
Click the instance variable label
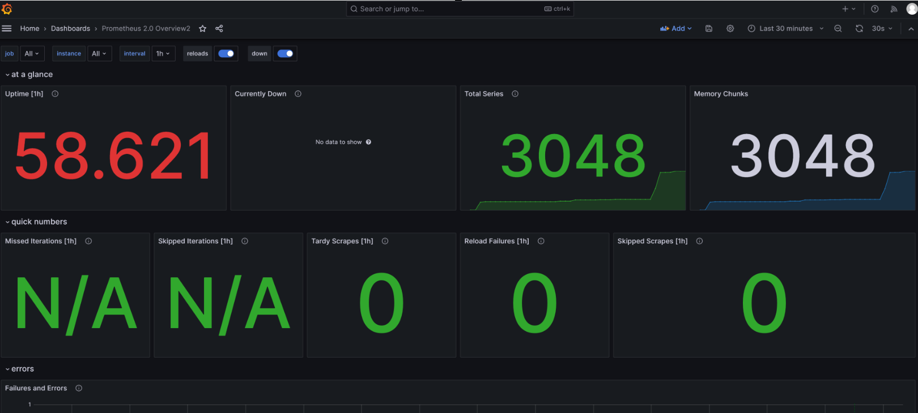[69, 54]
